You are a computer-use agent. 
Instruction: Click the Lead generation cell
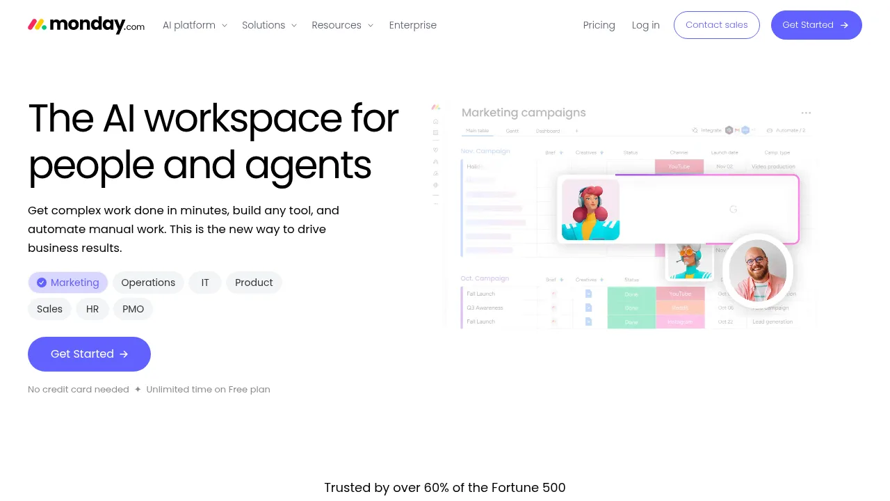(x=772, y=321)
